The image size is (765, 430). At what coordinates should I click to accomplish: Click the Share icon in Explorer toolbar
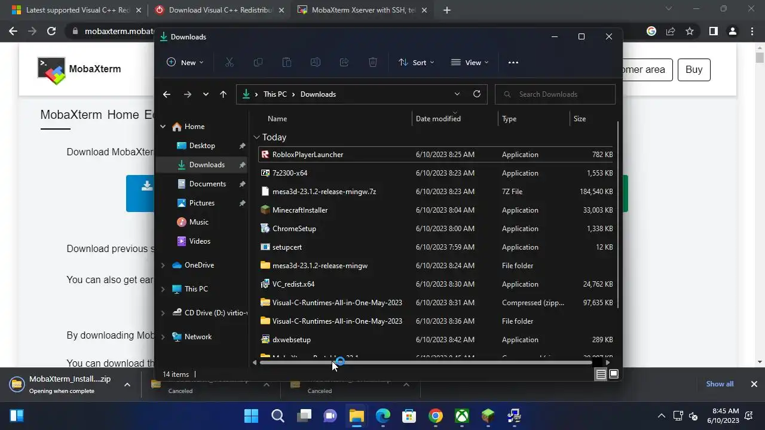tap(344, 62)
